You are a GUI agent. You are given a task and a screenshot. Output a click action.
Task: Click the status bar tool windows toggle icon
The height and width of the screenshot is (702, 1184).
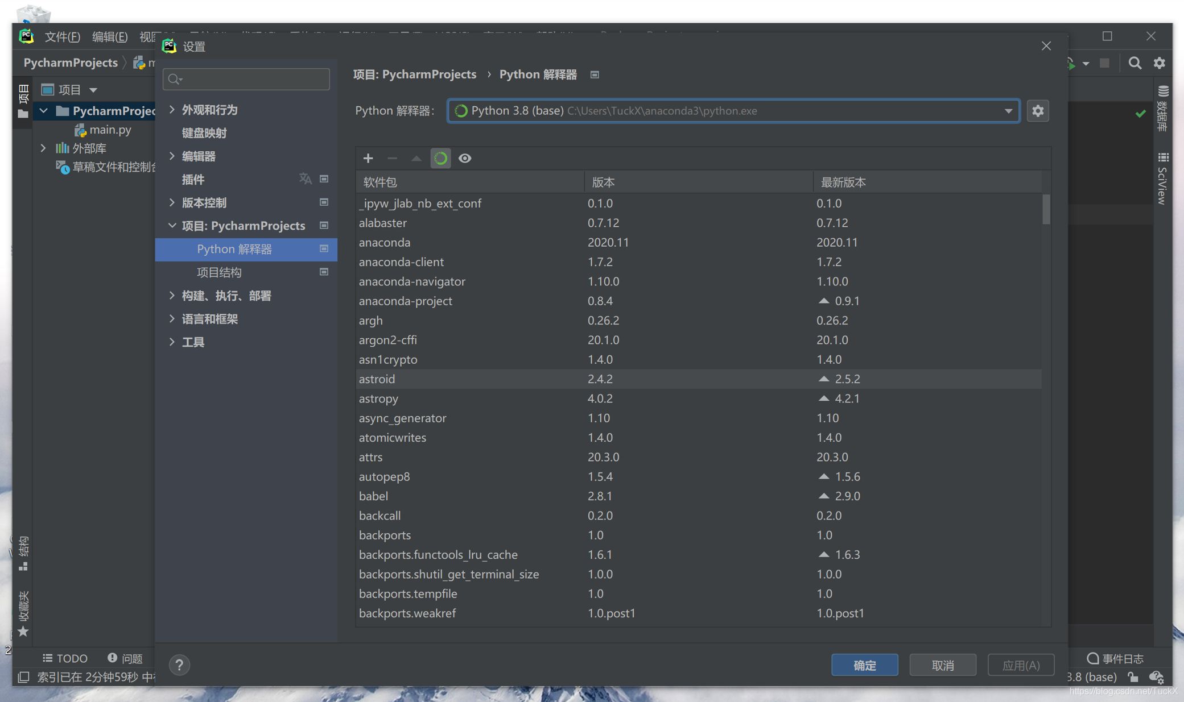23,677
